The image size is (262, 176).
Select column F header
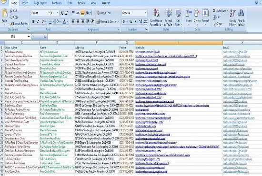[97, 43]
